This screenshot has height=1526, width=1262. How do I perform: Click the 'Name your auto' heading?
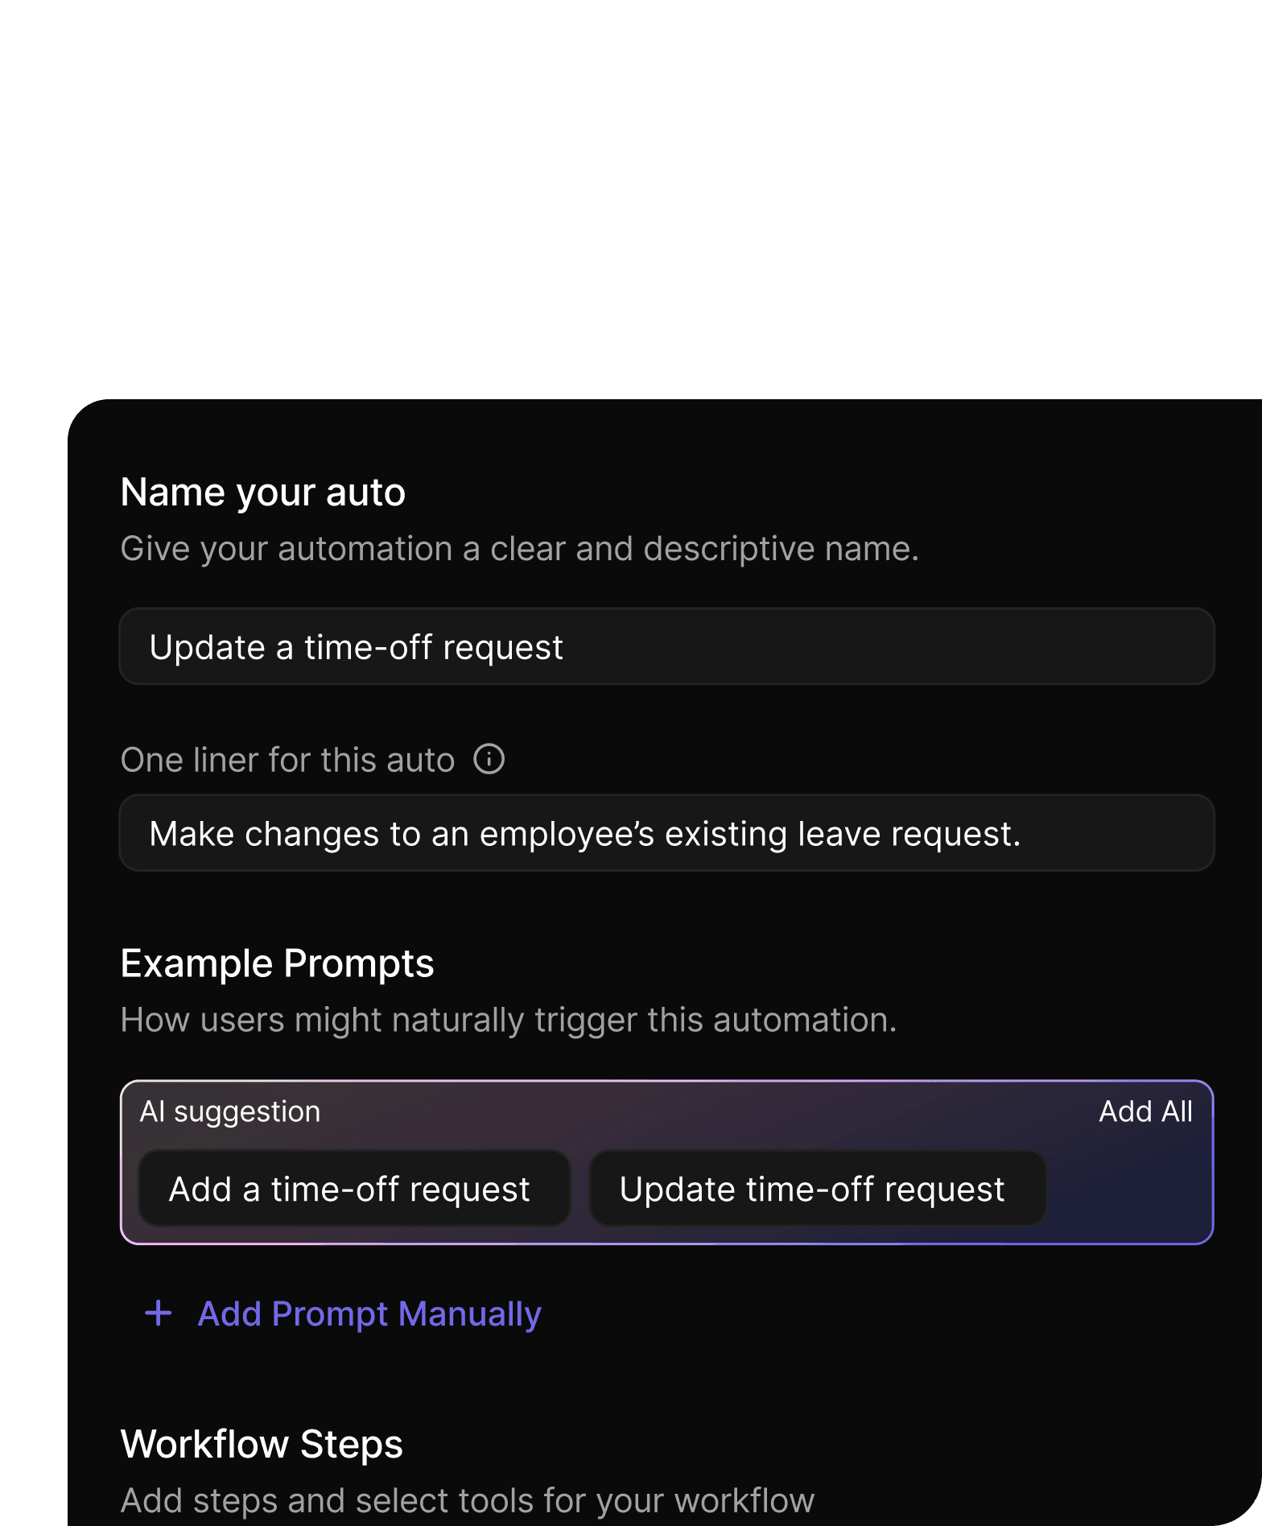(263, 492)
